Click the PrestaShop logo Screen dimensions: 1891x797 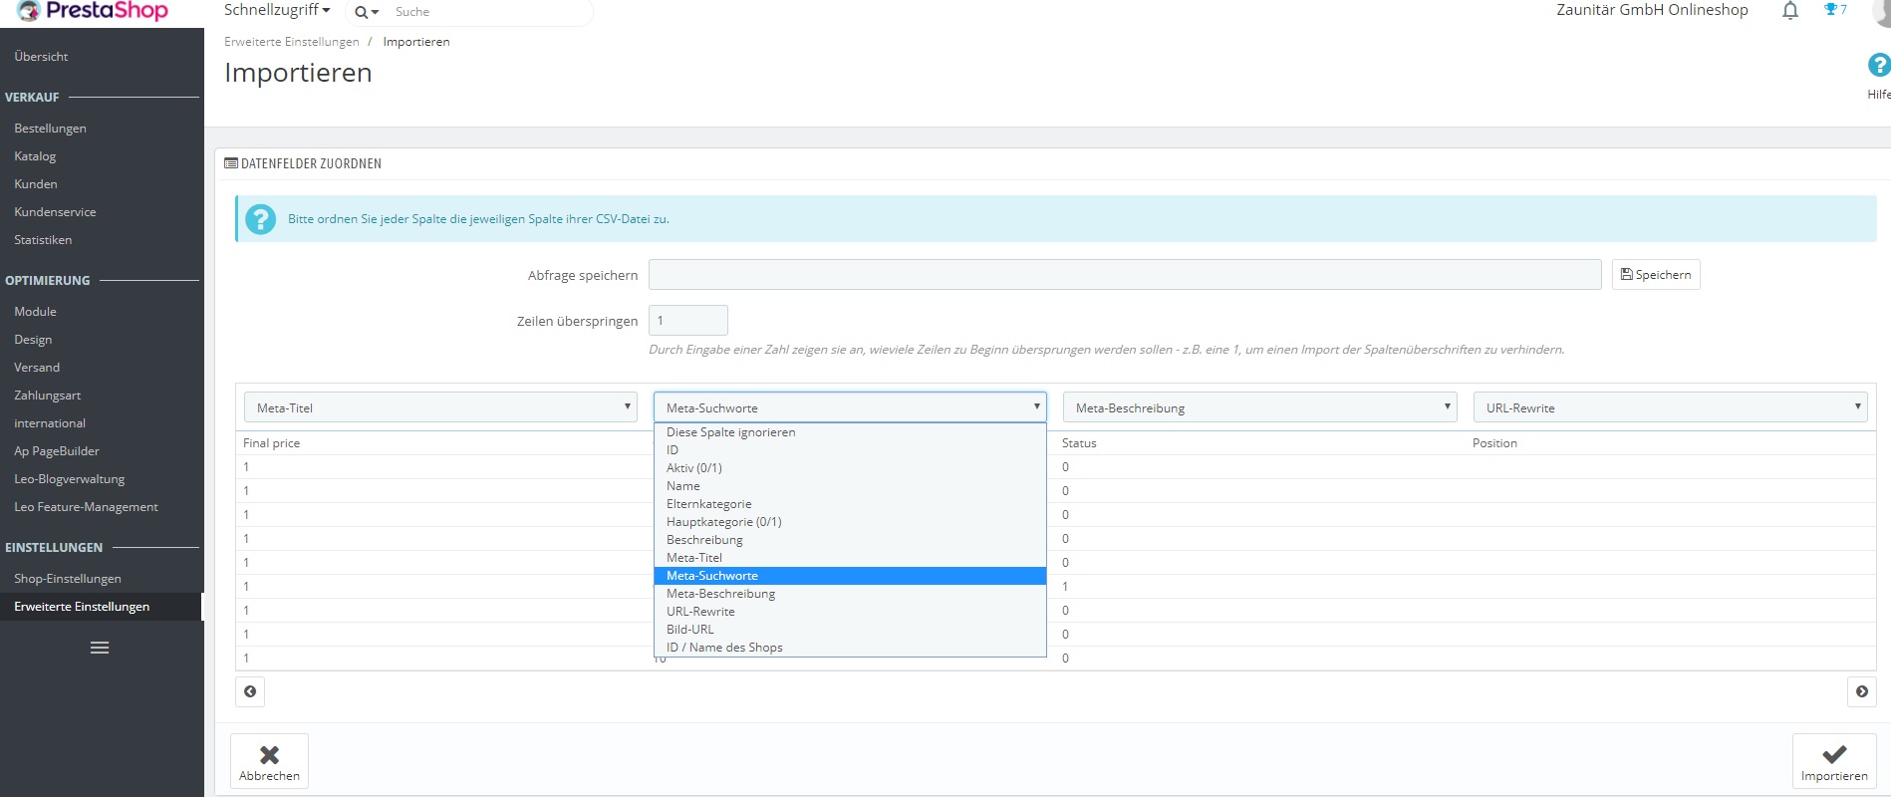click(93, 11)
